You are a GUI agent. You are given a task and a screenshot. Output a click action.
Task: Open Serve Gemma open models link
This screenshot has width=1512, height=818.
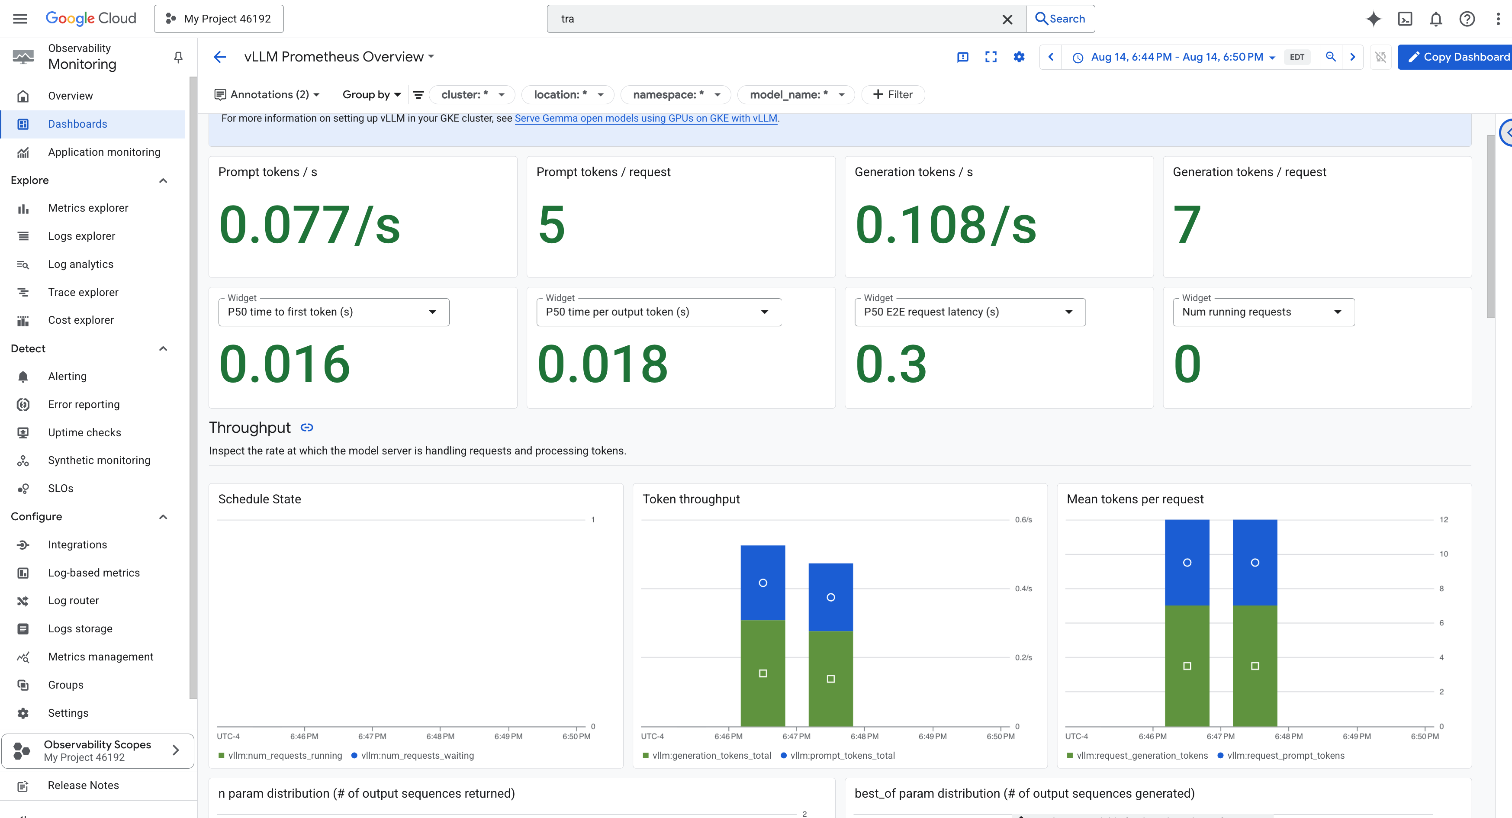(x=646, y=118)
